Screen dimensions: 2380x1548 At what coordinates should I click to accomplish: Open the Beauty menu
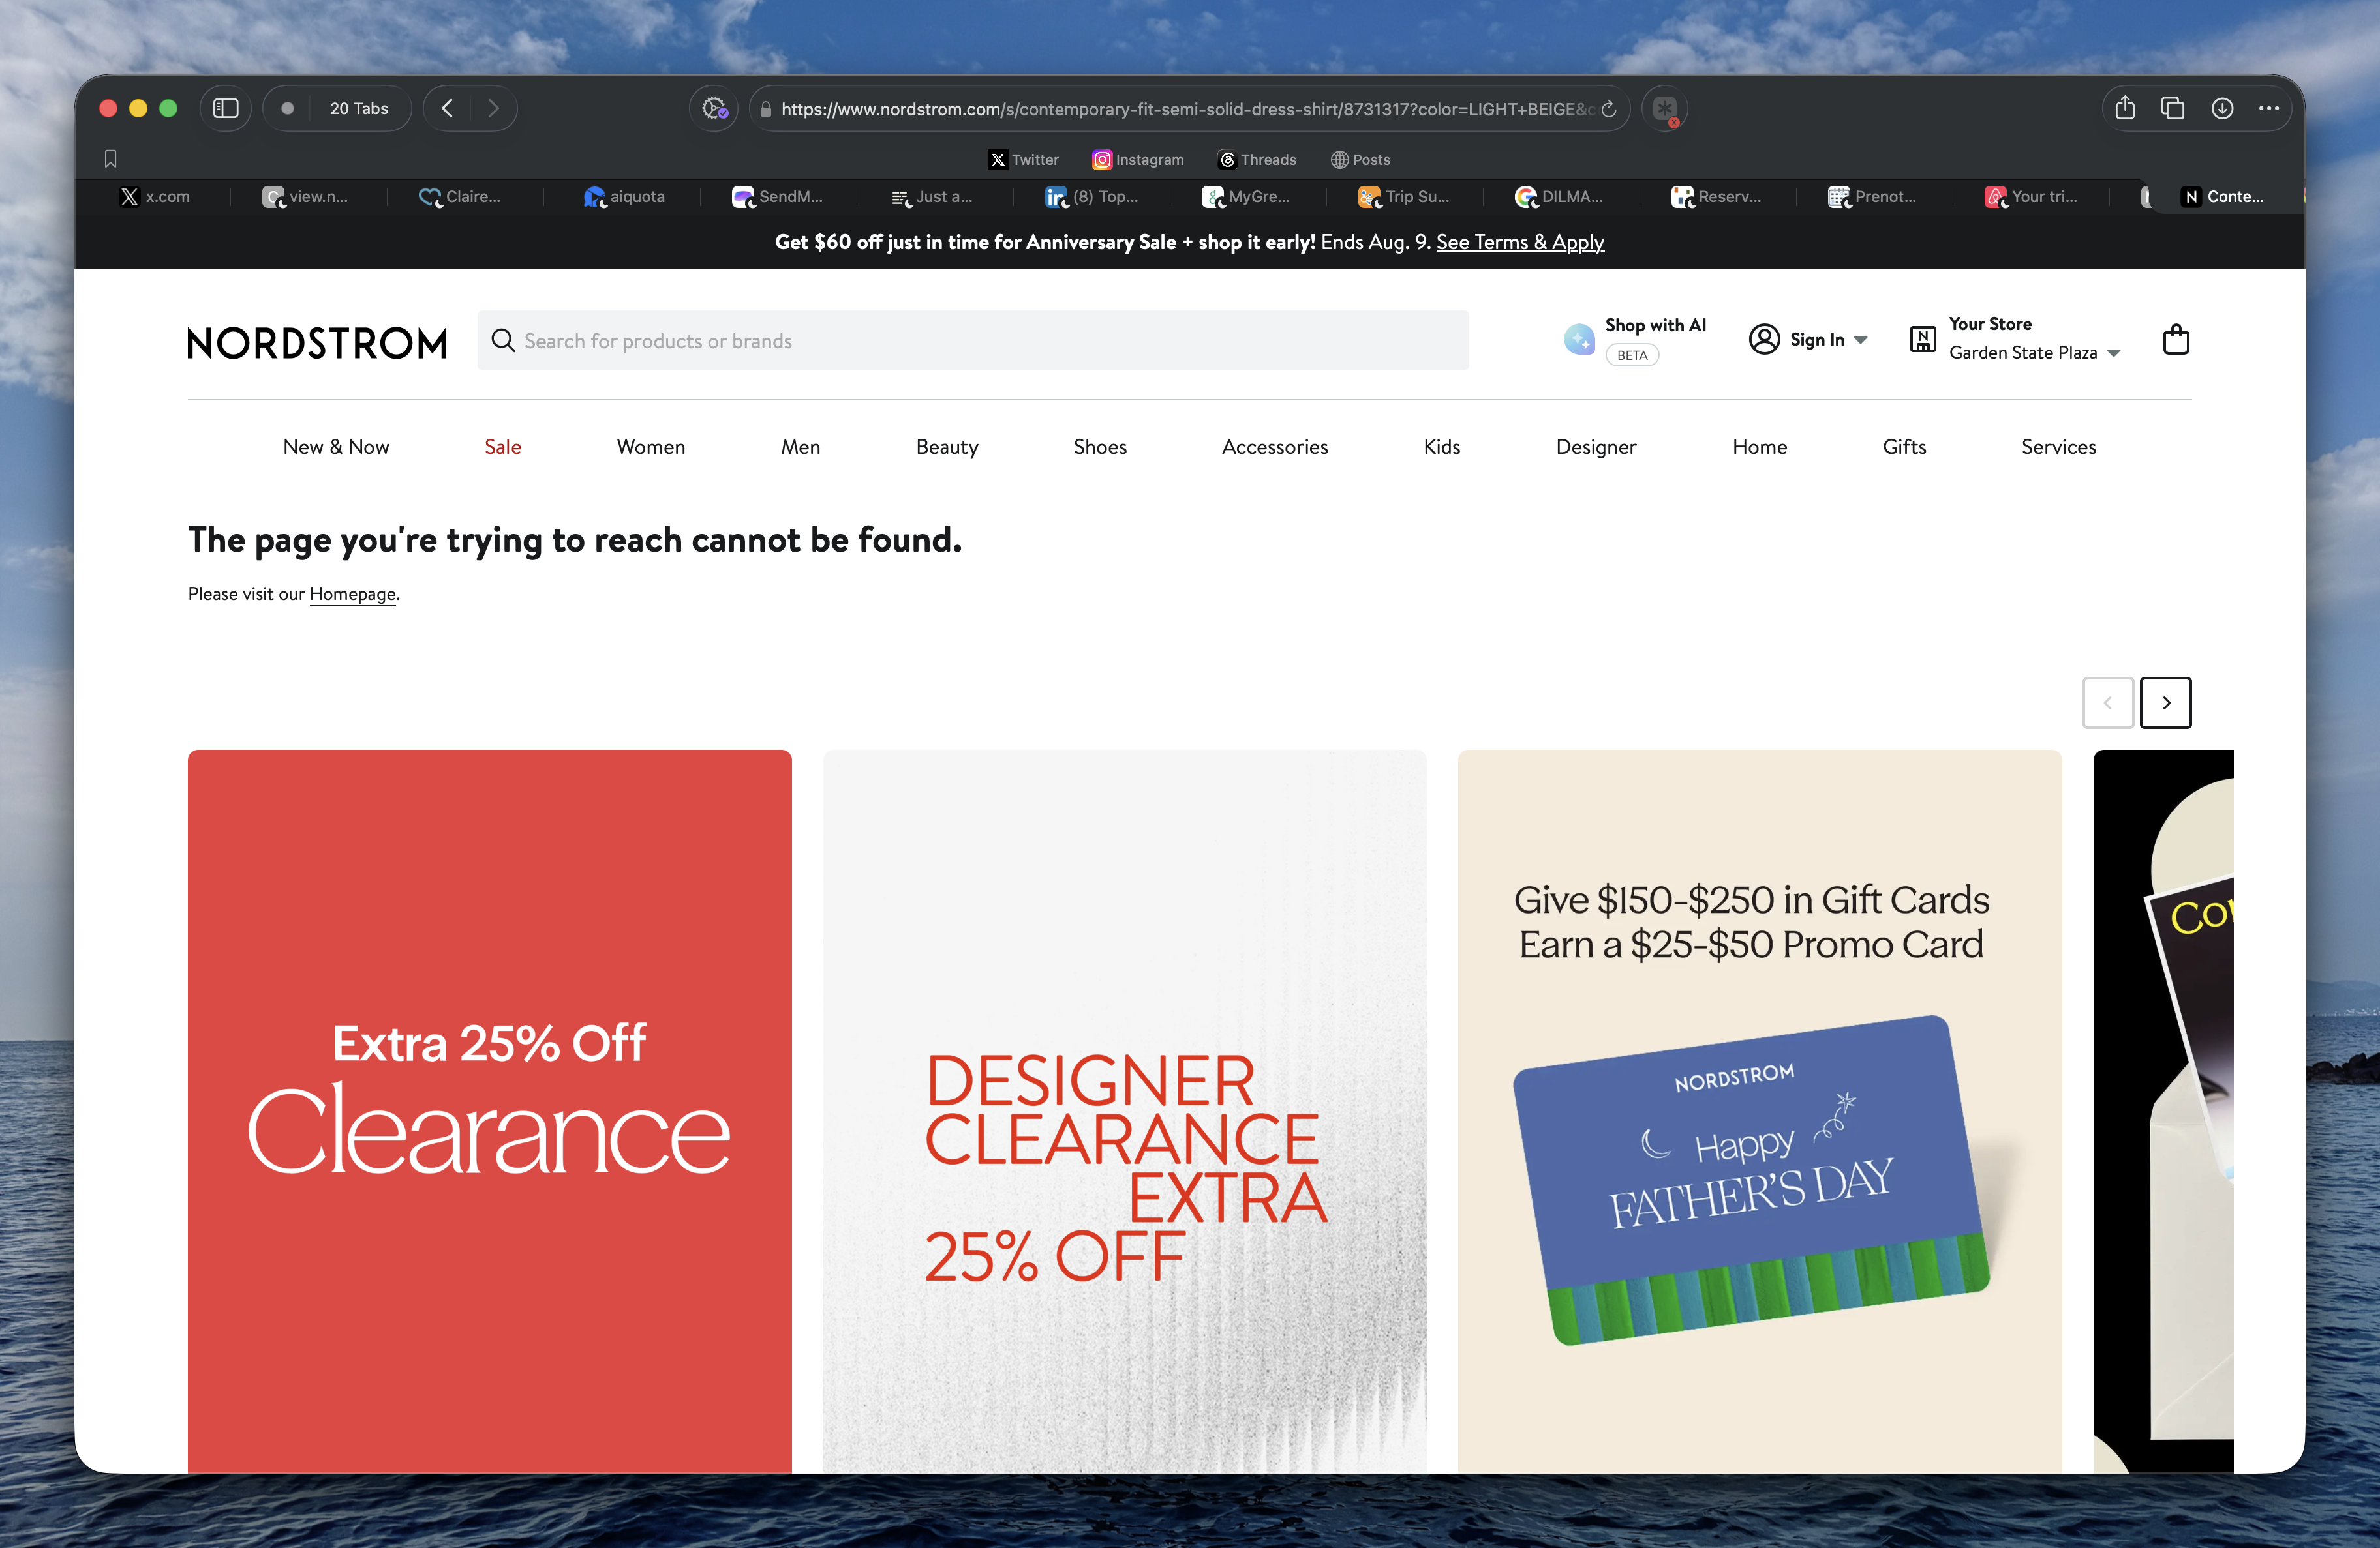[947, 447]
